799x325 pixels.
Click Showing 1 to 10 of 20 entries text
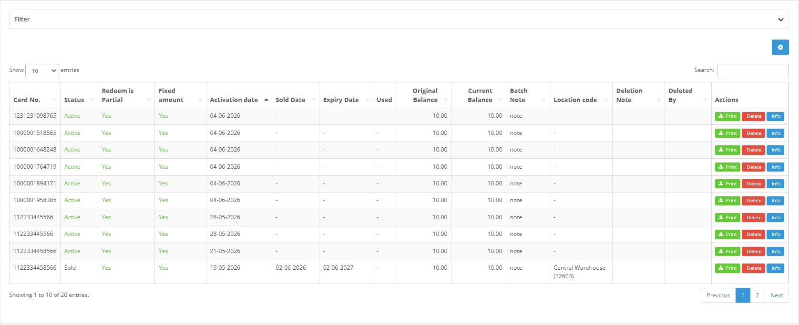[49, 295]
